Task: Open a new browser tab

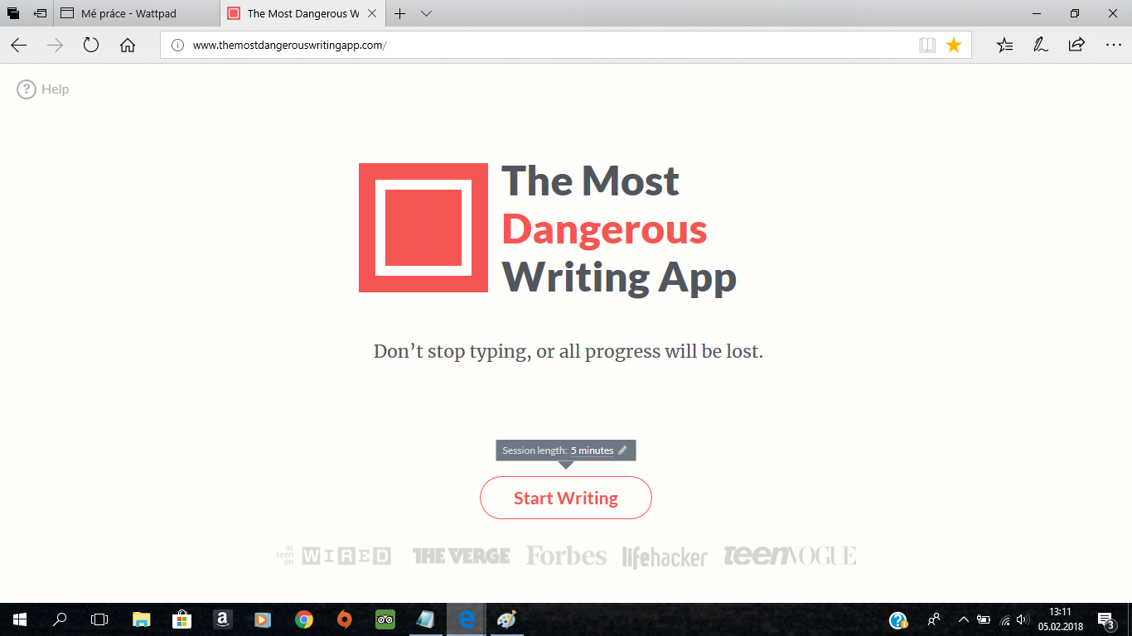Action: click(400, 13)
